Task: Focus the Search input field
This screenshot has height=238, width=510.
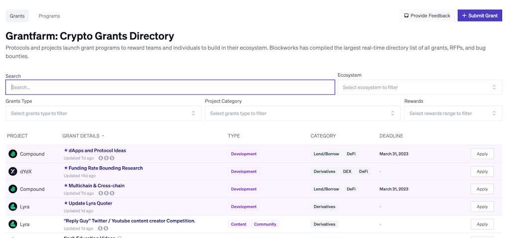Action: coord(170,87)
